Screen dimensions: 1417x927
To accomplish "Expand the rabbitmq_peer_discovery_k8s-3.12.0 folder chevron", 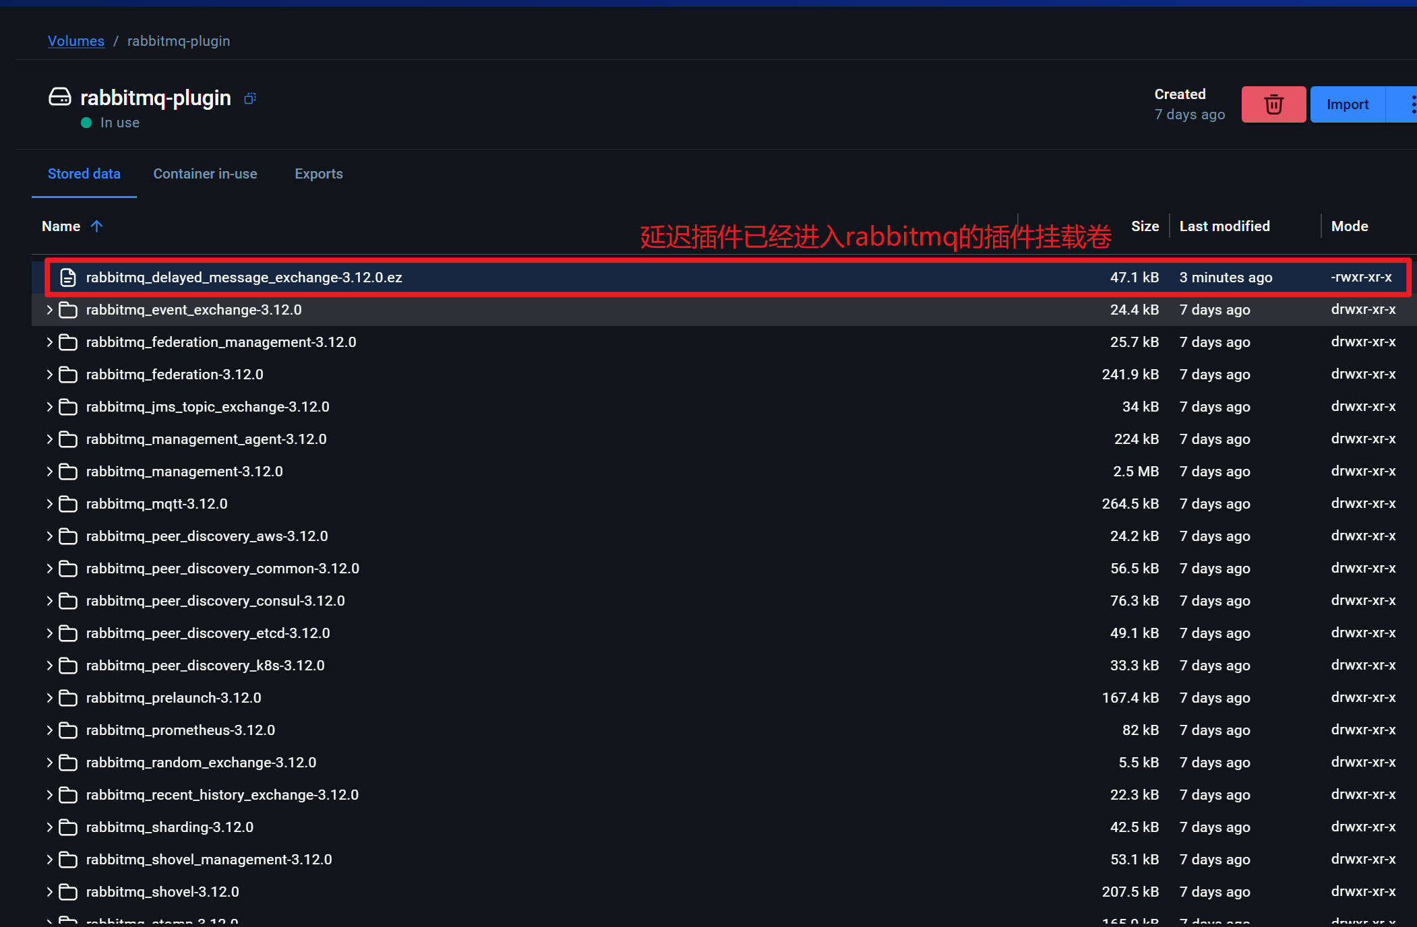I will click(49, 666).
